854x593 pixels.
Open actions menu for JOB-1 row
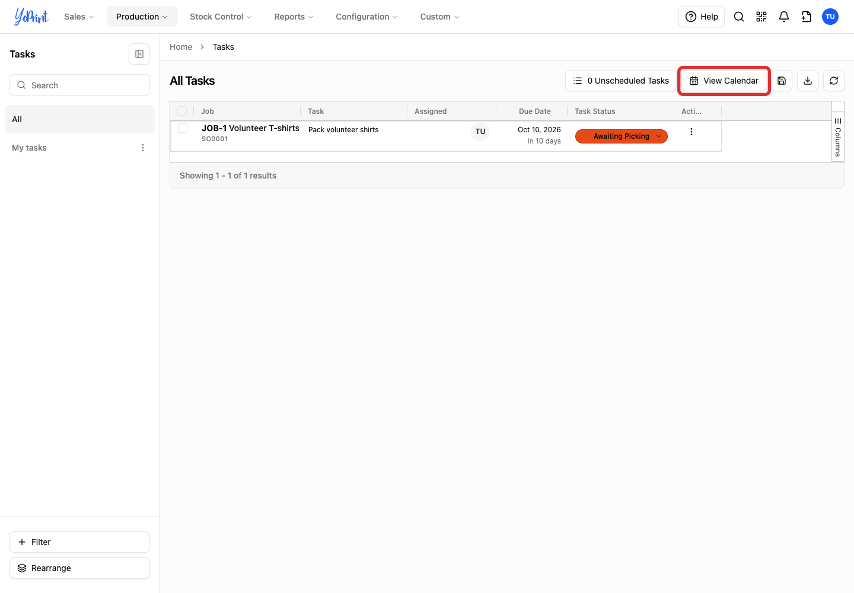[692, 132]
